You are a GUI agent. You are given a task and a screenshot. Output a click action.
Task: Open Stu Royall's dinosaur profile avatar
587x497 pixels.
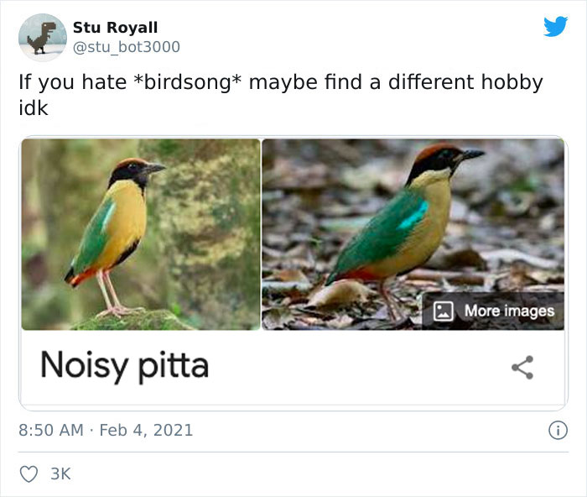(x=41, y=38)
